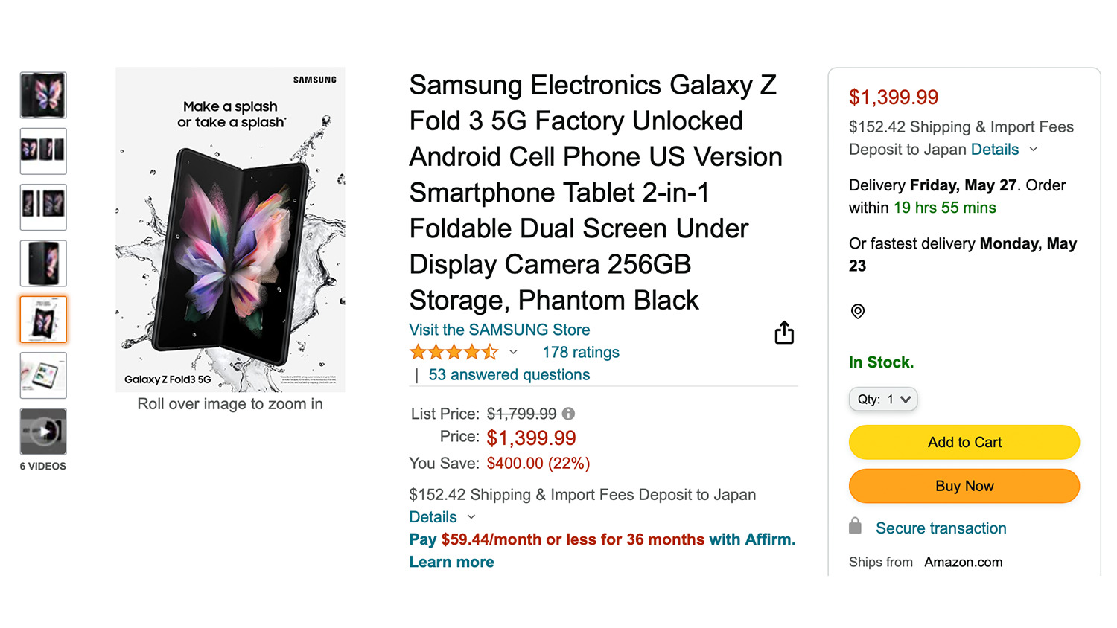The height and width of the screenshot is (628, 1117).
Task: Open the 53 answered questions link
Action: click(509, 375)
